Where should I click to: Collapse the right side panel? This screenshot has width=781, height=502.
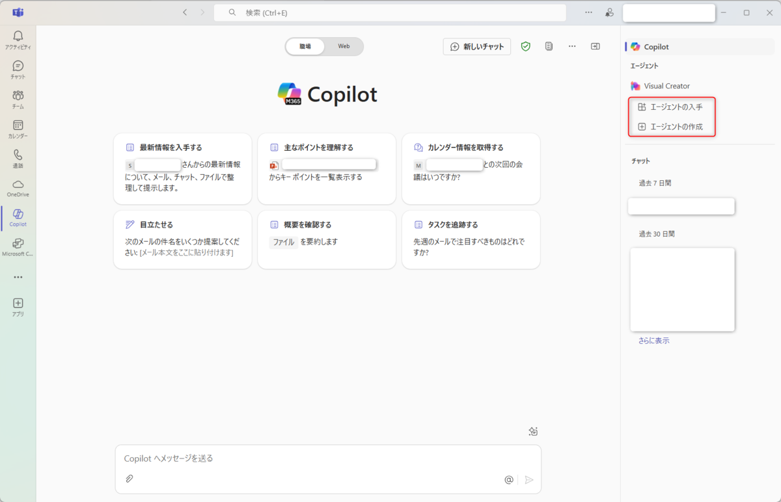pyautogui.click(x=595, y=47)
